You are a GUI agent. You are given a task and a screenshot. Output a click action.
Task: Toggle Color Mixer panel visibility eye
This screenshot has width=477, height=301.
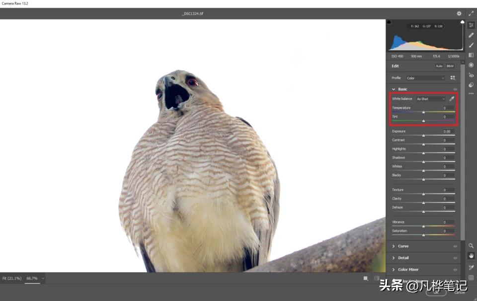456,270
